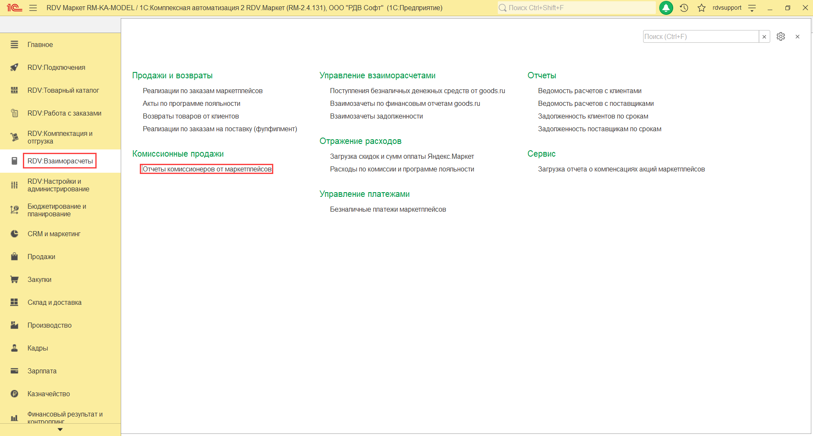Click the RDV:Работа с заказами clipboard icon
This screenshot has width=813, height=436.
click(x=14, y=113)
